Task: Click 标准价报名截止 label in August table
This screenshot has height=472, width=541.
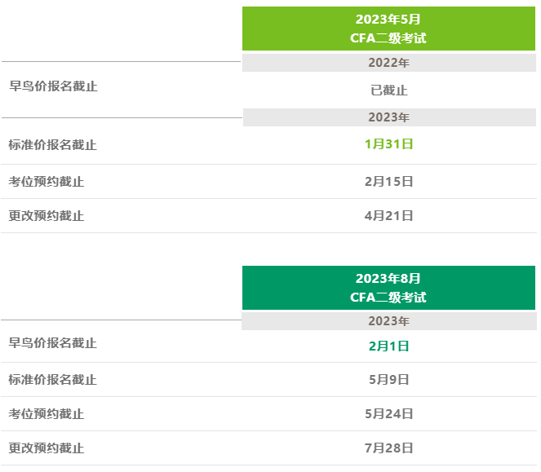Action: tap(52, 380)
